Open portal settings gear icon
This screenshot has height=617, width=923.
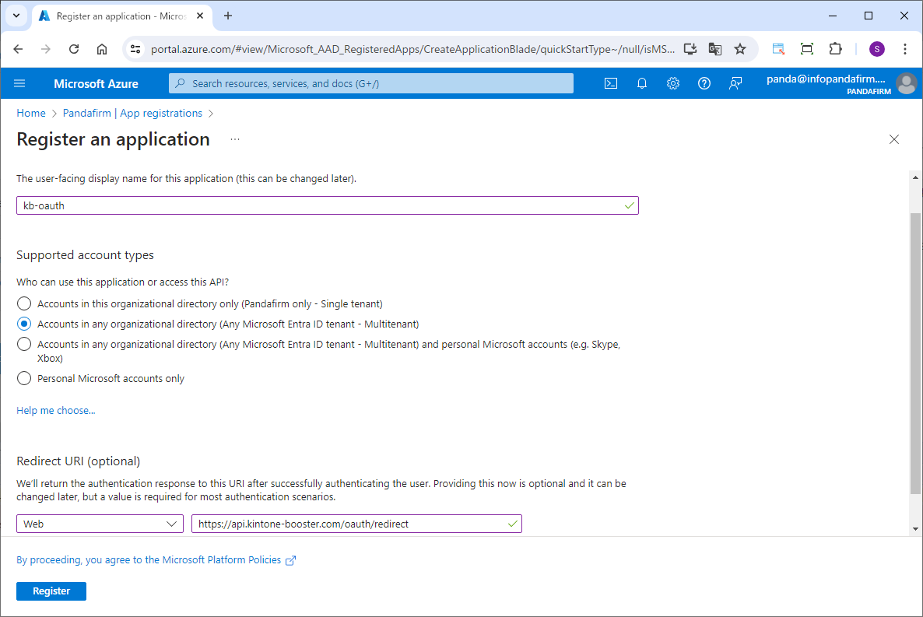[673, 83]
